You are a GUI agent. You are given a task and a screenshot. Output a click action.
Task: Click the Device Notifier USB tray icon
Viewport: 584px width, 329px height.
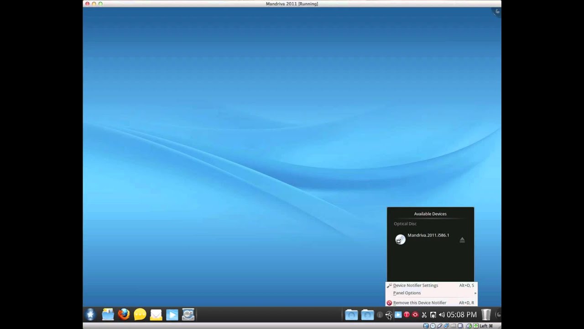pos(389,315)
